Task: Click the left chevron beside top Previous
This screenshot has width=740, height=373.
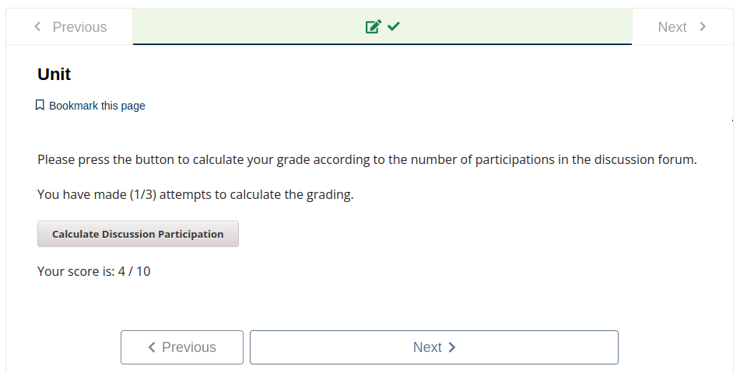Action: (x=37, y=27)
